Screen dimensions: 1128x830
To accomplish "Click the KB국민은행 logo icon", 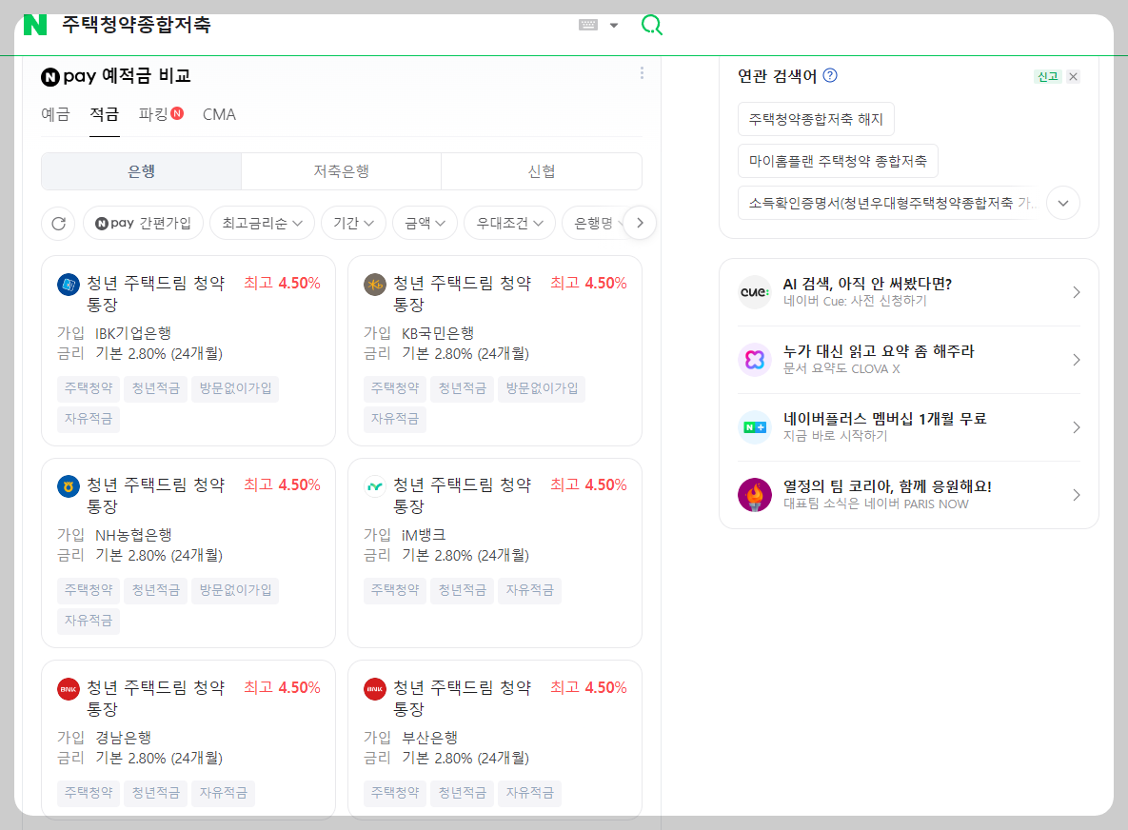I will [375, 285].
